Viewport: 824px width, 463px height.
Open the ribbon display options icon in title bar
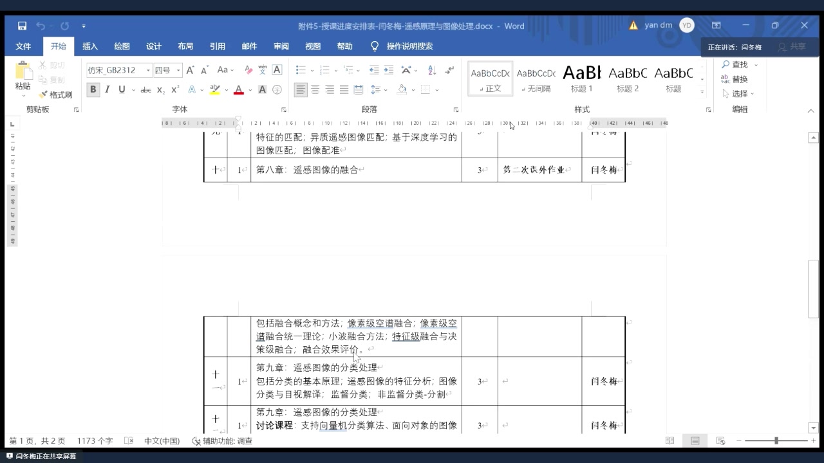716,26
